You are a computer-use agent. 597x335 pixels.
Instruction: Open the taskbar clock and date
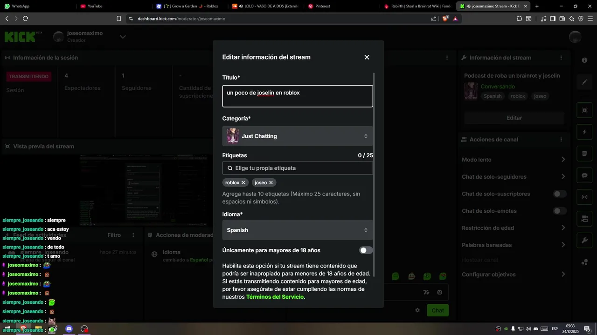(x=570, y=329)
